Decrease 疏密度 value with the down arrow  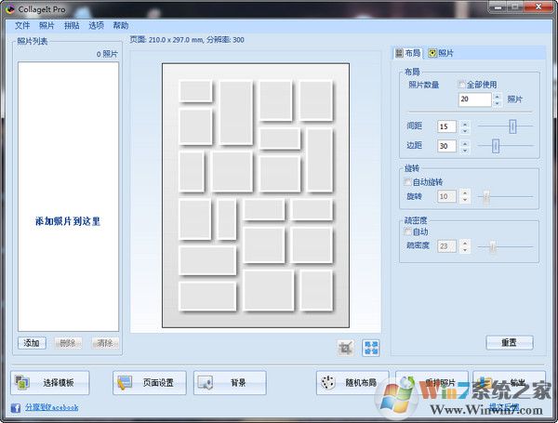(465, 250)
